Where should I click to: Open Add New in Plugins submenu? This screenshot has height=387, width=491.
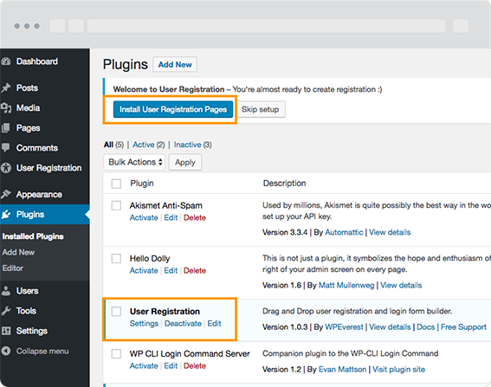coord(18,252)
